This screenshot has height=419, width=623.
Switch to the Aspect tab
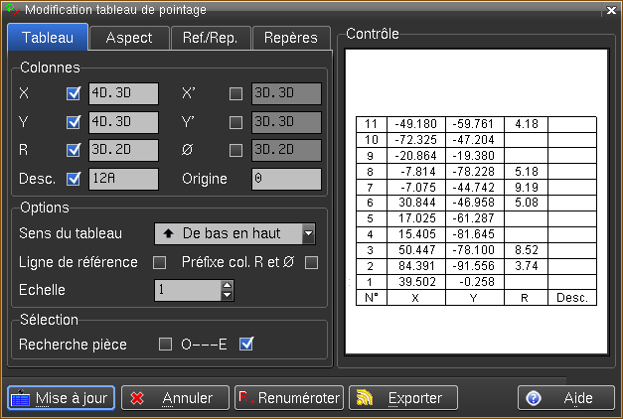point(128,38)
